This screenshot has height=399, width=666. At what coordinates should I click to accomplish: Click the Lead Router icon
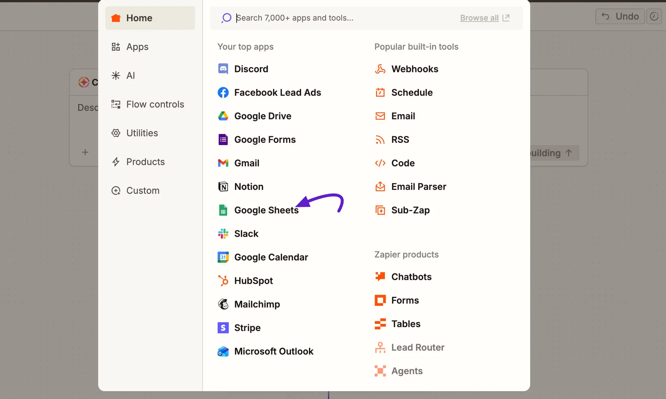click(380, 347)
